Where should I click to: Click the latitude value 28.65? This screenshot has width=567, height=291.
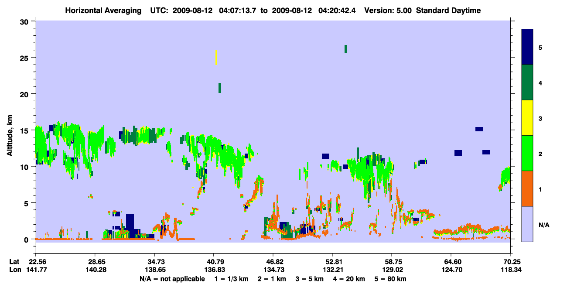(95, 262)
